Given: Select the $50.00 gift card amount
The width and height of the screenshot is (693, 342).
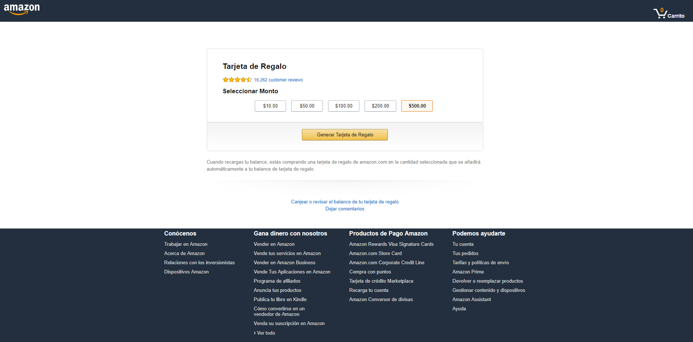Looking at the screenshot, I should click(x=307, y=106).
